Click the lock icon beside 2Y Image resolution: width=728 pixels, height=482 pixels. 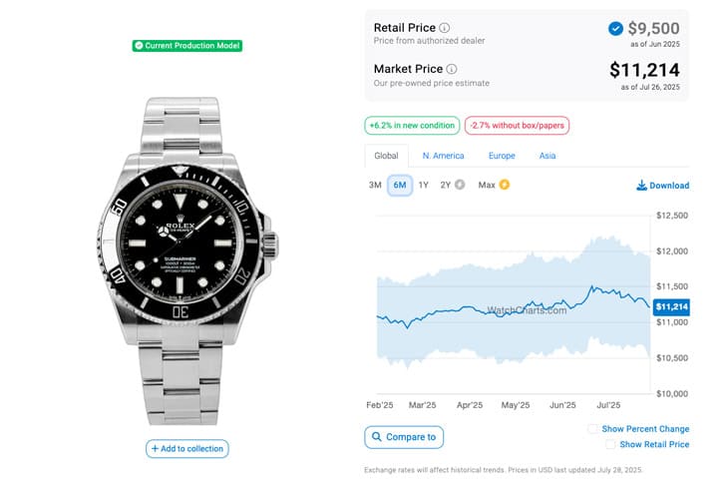[x=460, y=185]
